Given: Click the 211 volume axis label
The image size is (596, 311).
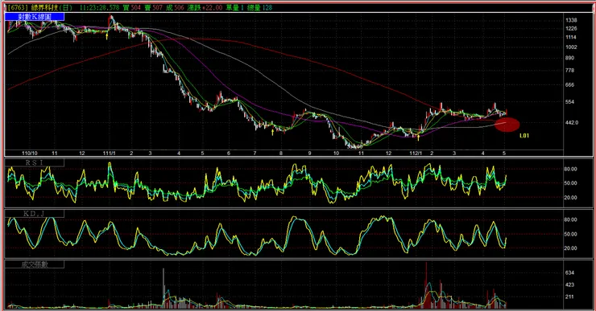Looking at the screenshot, I should pyautogui.click(x=569, y=297).
